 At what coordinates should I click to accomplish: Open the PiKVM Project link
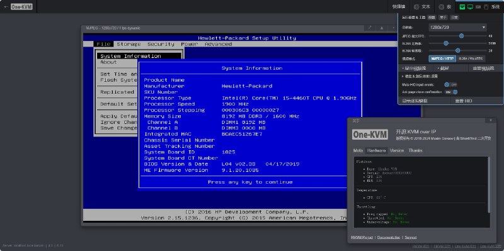tap(362, 238)
